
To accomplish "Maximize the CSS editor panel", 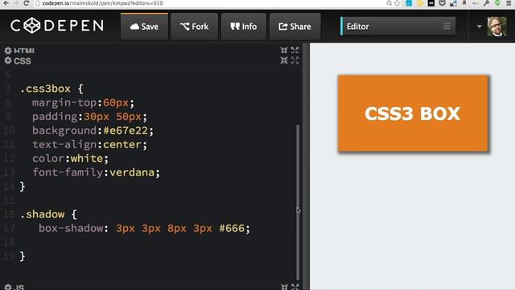I will (x=295, y=60).
